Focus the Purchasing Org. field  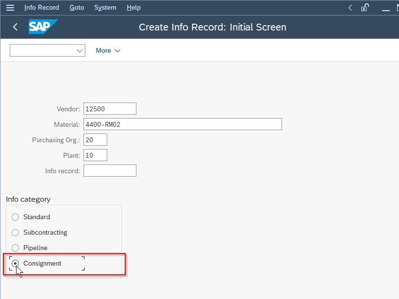[x=96, y=139]
